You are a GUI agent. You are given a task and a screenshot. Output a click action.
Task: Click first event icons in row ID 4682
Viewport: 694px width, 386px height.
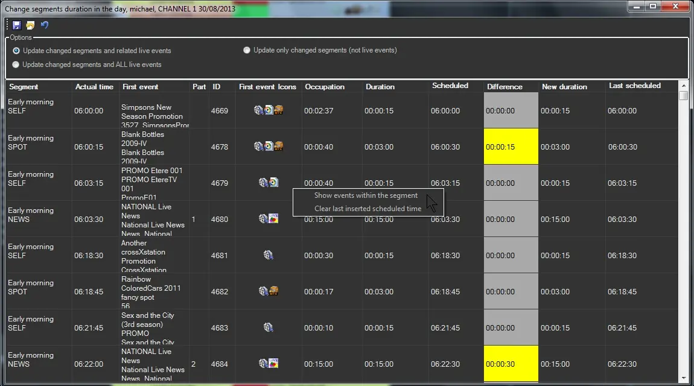(x=268, y=291)
